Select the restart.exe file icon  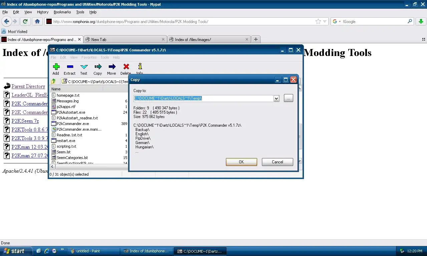53,141
